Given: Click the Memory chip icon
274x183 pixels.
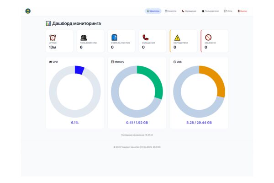Looking at the screenshot, I should pyautogui.click(x=112, y=62).
